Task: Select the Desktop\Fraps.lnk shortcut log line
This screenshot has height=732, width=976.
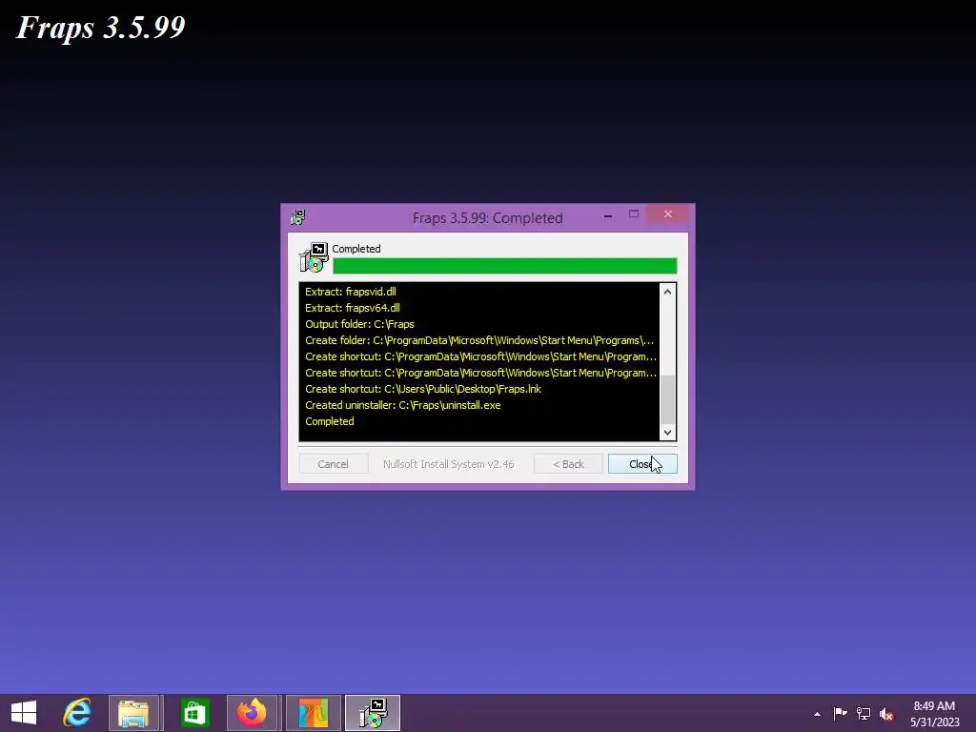Action: click(x=422, y=389)
